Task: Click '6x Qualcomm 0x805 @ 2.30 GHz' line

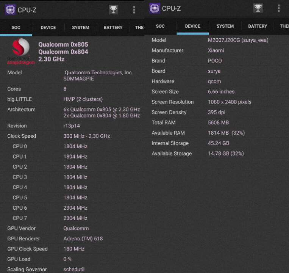Action: pos(102,110)
